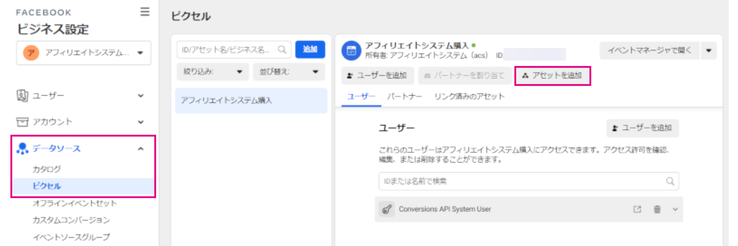738x246 pixels.
Task: Click magnifier icon in user search field
Action: coord(670,181)
